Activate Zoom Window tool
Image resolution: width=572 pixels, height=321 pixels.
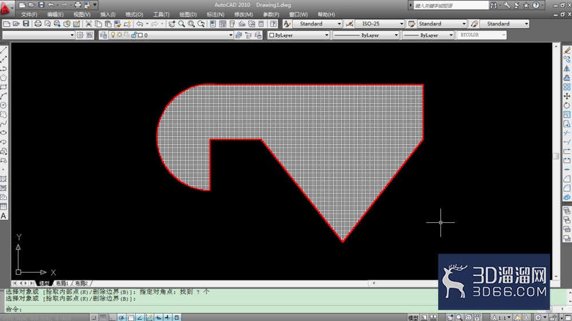[x=191, y=23]
